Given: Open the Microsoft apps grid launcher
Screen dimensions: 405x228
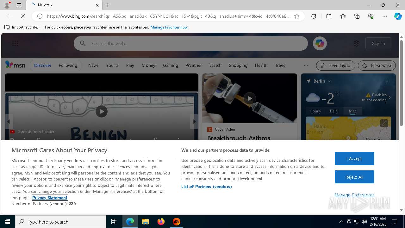Looking at the screenshot, I should (15, 43).
